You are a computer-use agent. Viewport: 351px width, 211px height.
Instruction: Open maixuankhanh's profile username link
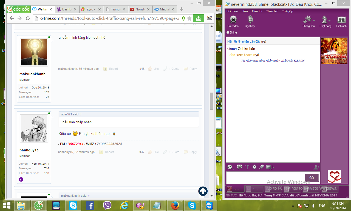coord(32,74)
